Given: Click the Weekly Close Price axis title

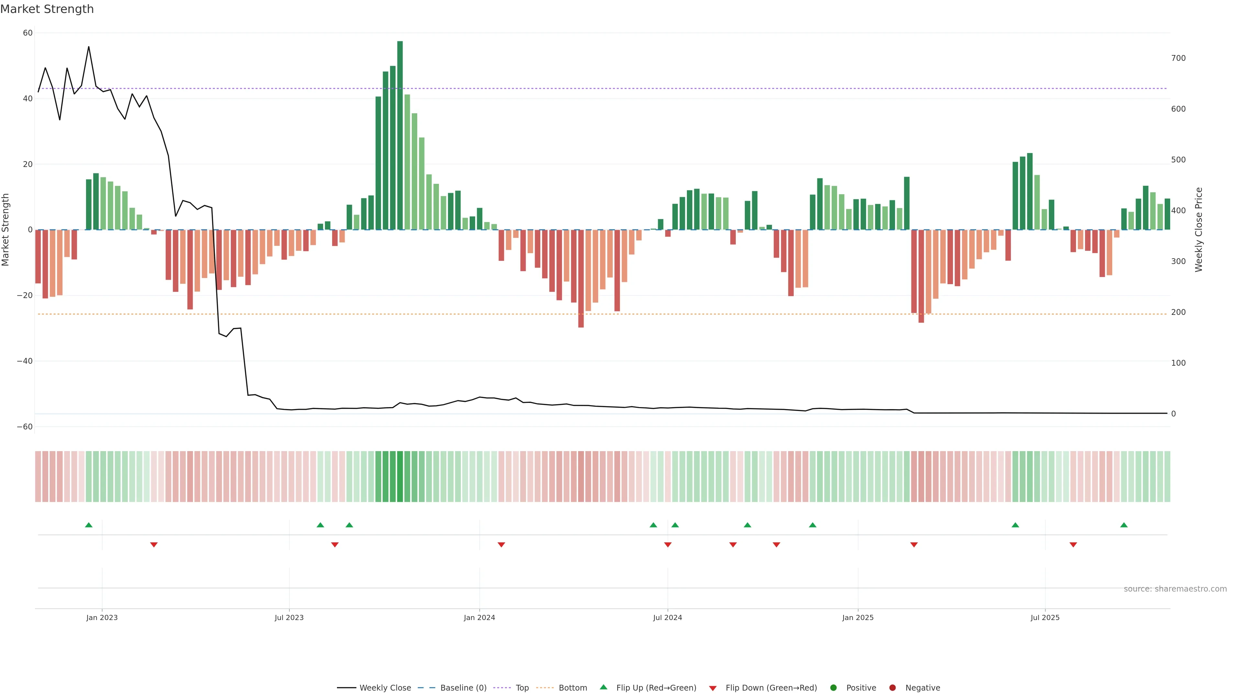Looking at the screenshot, I should coord(1199,230).
